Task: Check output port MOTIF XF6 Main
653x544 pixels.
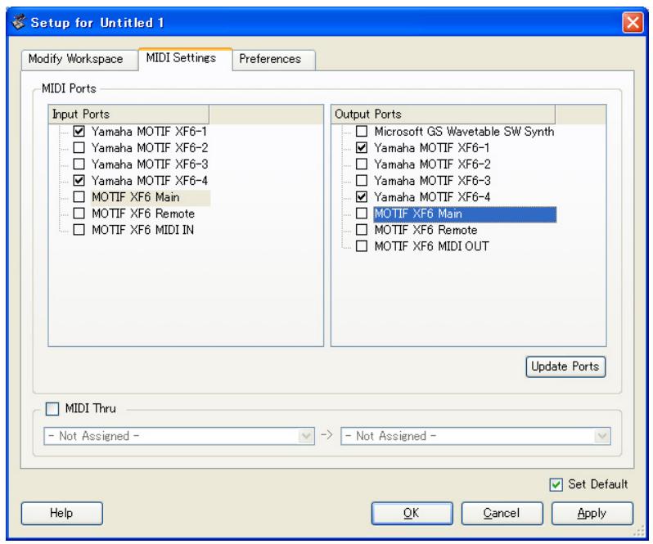Action: [x=362, y=214]
